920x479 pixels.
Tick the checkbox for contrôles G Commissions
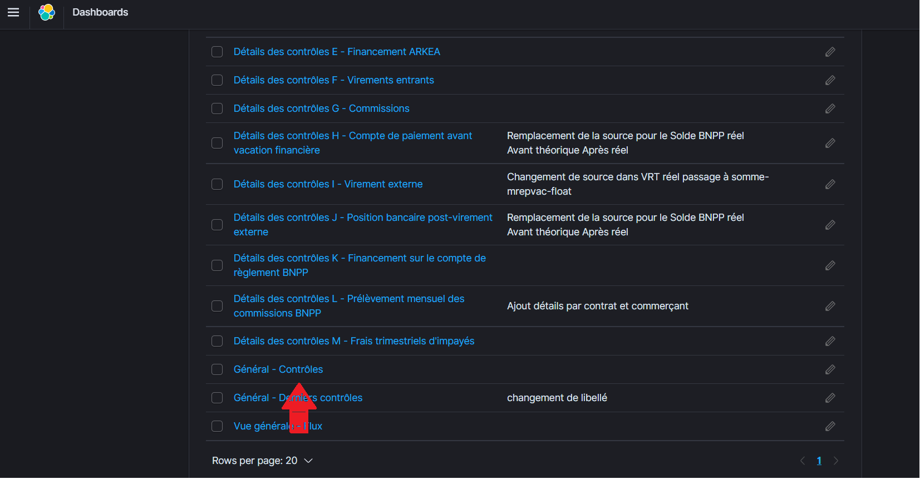(x=217, y=108)
